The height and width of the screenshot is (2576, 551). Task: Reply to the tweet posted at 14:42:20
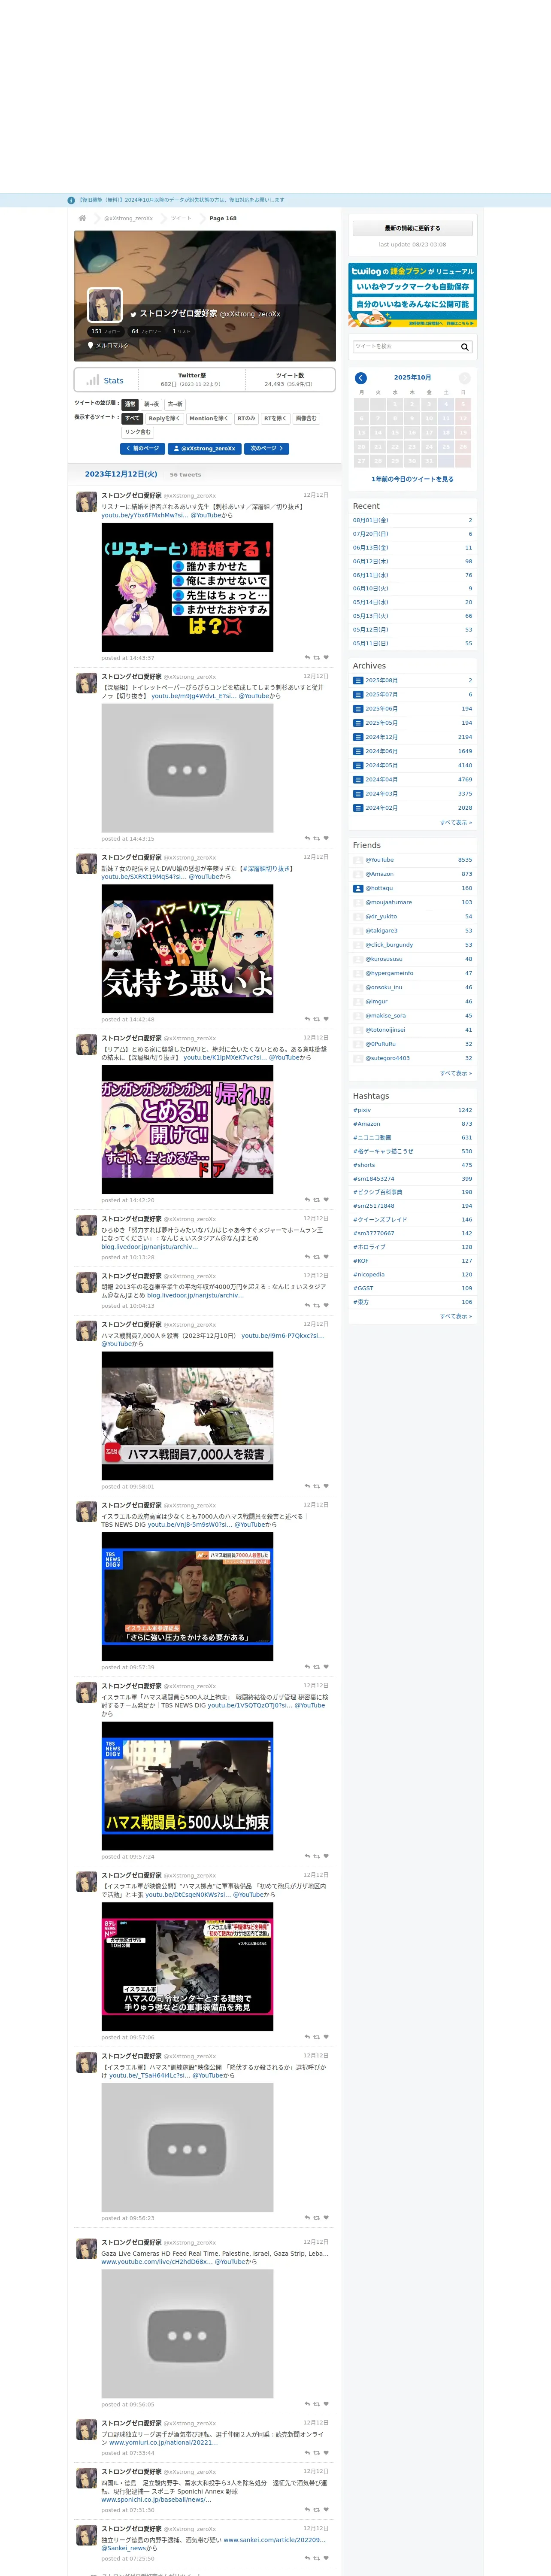coord(307,1200)
